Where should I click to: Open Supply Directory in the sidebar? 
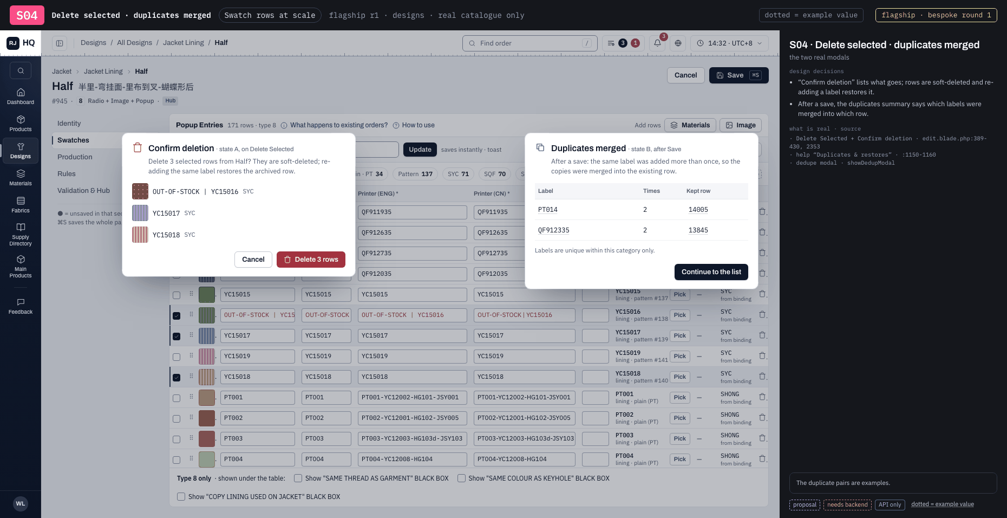point(21,235)
